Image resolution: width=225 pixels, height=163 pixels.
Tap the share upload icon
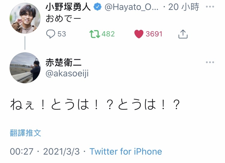[183, 34]
